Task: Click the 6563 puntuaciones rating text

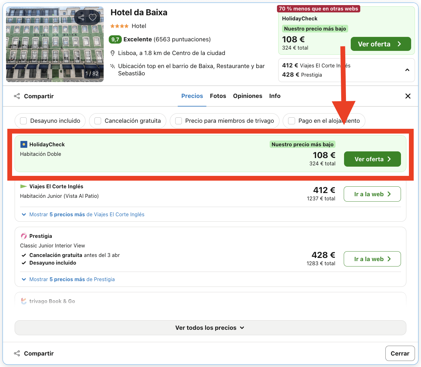Action: coord(182,39)
